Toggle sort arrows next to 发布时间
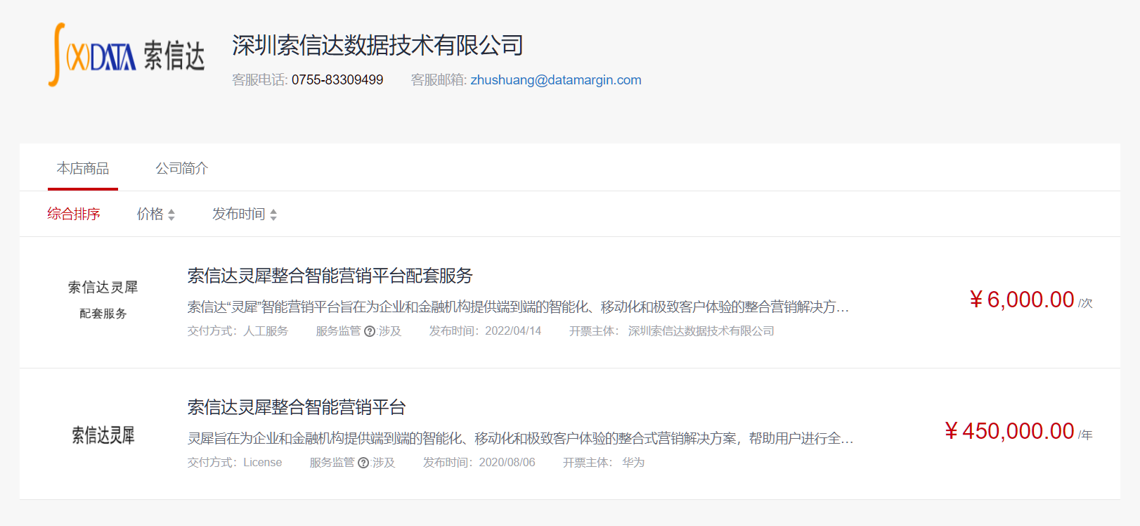The image size is (1140, 526). [x=273, y=214]
